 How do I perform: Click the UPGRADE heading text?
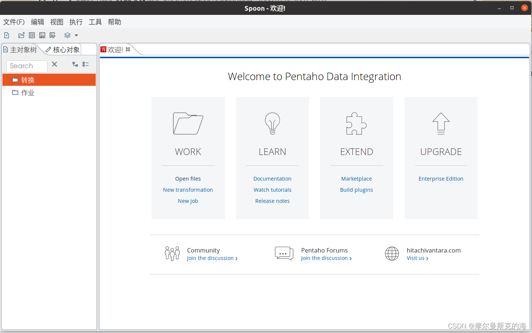tap(441, 152)
